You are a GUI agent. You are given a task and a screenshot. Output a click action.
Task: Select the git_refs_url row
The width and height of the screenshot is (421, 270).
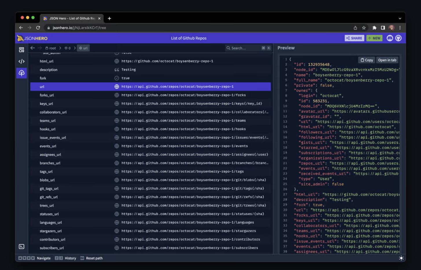151,197
